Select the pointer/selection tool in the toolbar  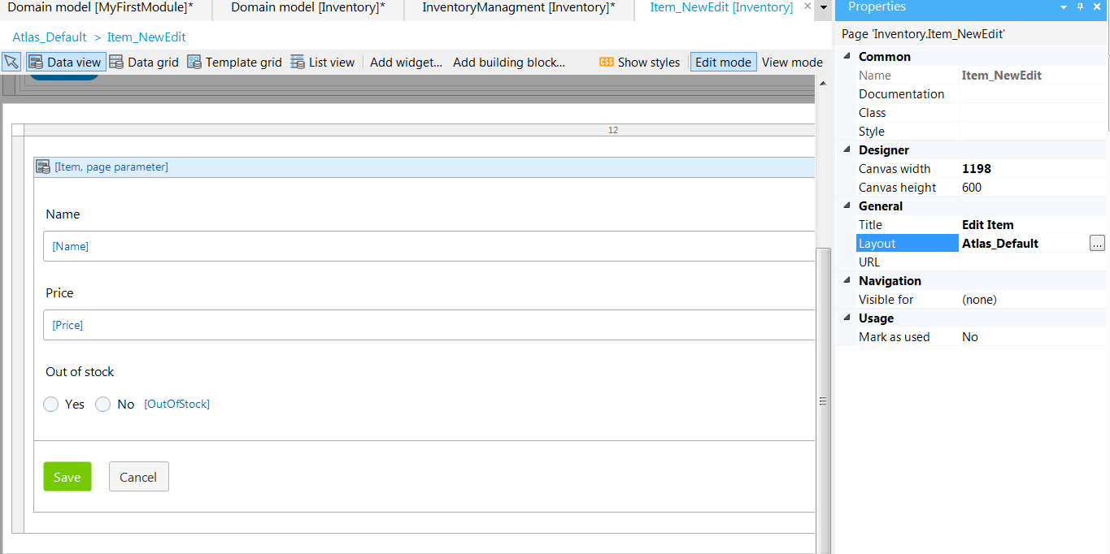[x=11, y=61]
